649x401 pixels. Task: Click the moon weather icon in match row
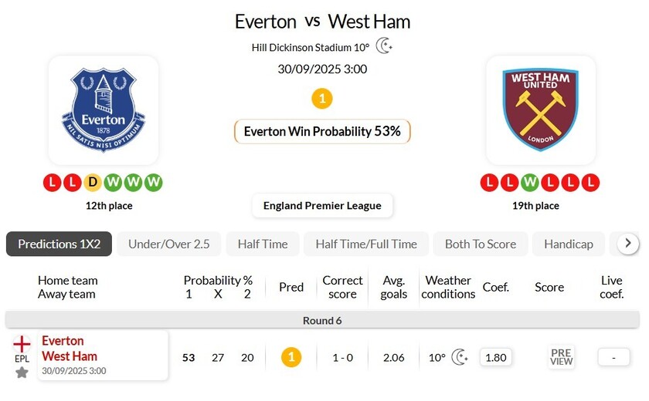point(460,357)
